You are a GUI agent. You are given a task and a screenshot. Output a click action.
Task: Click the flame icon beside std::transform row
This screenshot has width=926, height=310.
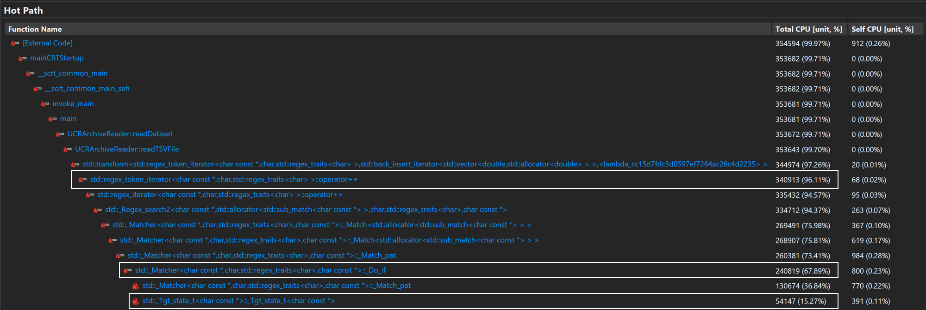[75, 164]
